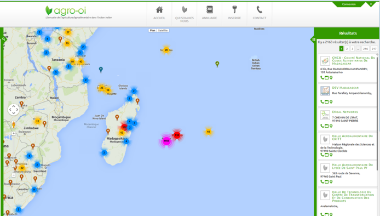Screen dimensions: 380x216
Task: Click the phone icon for Lycée Saint Paul IV
Action: pos(322,181)
